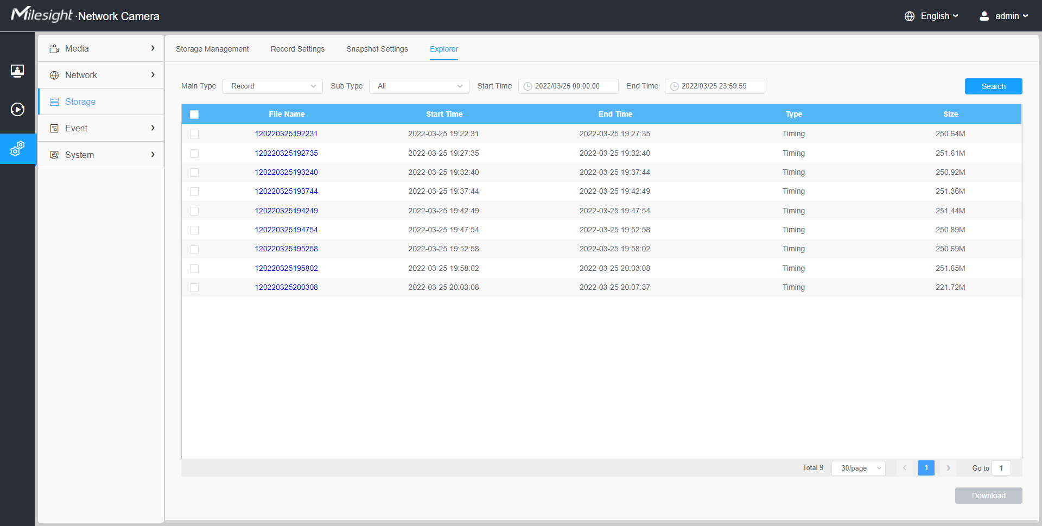This screenshot has width=1042, height=526.
Task: Click the globe language icon
Action: pyautogui.click(x=910, y=16)
